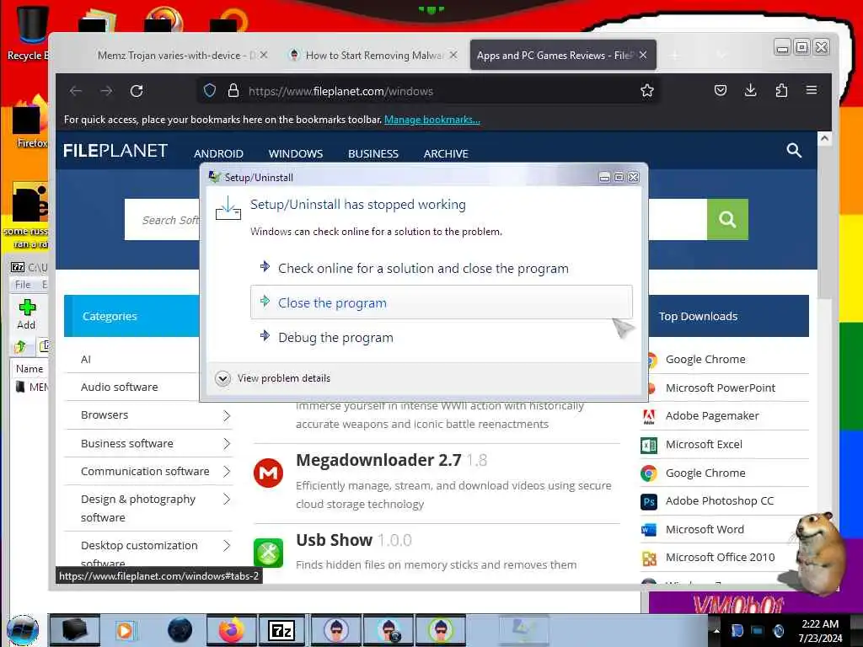Open the Usb Show title link
863x647 pixels.
pyautogui.click(x=334, y=540)
